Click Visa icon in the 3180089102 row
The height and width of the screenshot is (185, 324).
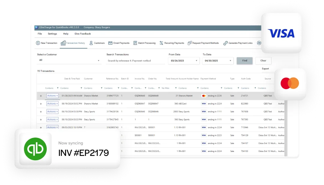pyautogui.click(x=204, y=104)
